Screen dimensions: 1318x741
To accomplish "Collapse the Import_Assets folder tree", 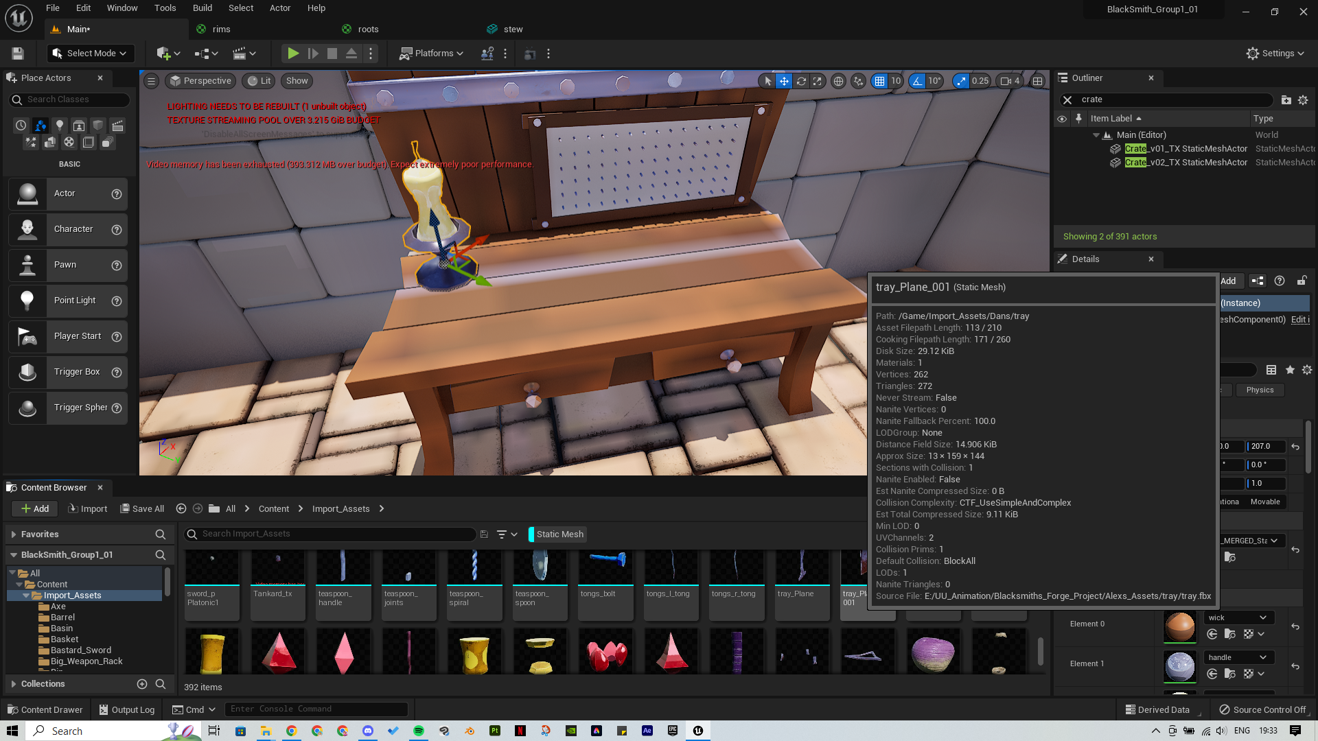I will (27, 596).
